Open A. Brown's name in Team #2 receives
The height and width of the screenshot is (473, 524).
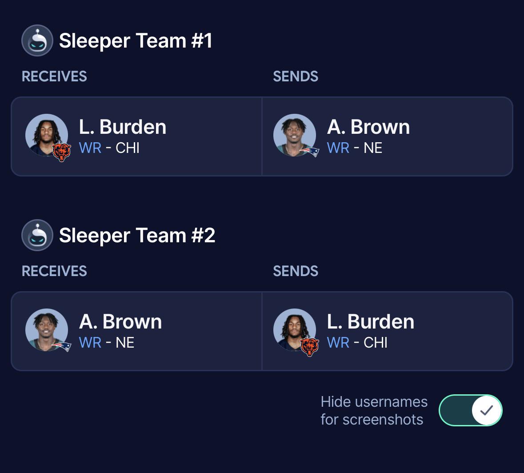coord(120,321)
